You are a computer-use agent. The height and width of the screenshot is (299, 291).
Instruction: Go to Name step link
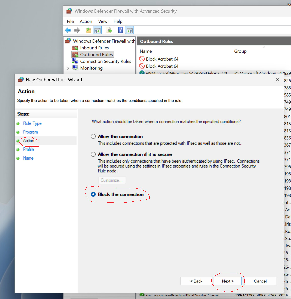(28, 158)
